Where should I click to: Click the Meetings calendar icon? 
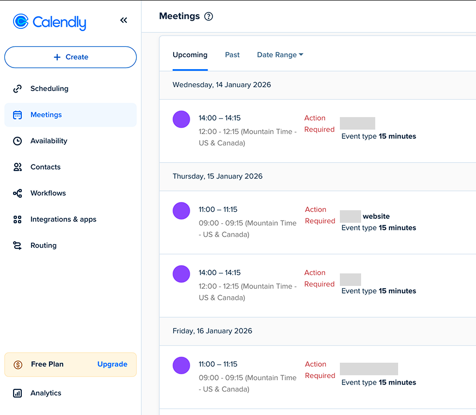coord(17,115)
